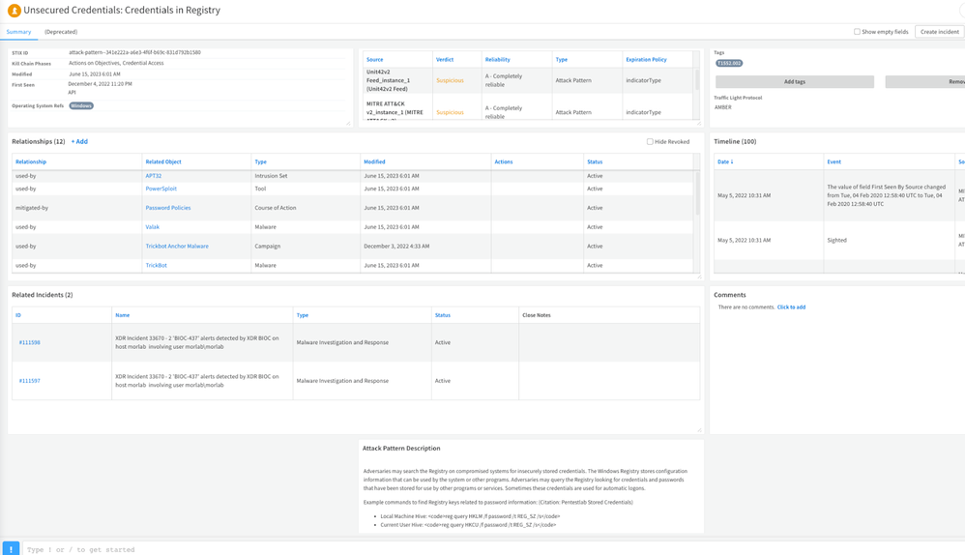Click the T1552.002 tag badge
The image size is (965, 555).
(x=729, y=63)
